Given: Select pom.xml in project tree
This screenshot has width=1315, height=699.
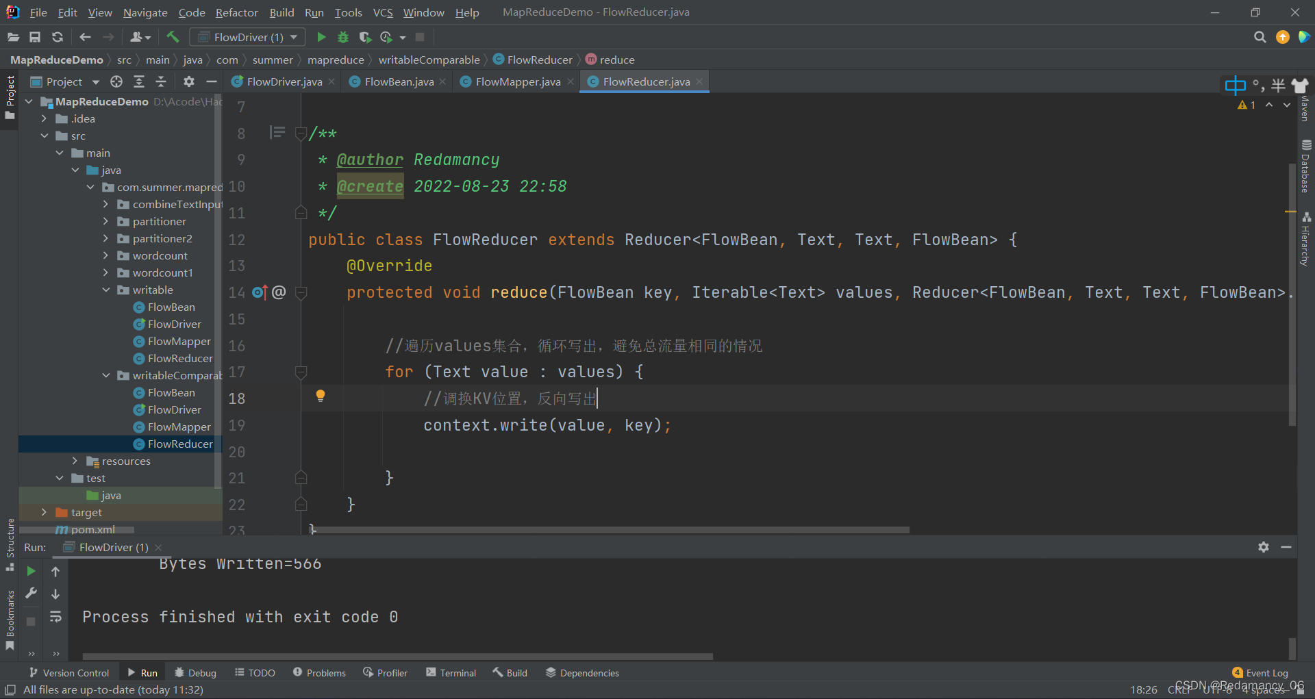Looking at the screenshot, I should click(93, 529).
